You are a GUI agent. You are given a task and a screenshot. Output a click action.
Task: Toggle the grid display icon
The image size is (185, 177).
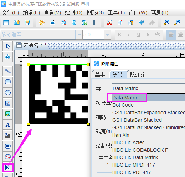(x=95, y=22)
